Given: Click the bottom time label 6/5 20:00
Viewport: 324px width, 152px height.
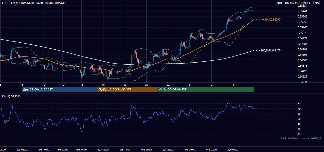Looking at the screenshot, I should pyautogui.click(x=147, y=149).
